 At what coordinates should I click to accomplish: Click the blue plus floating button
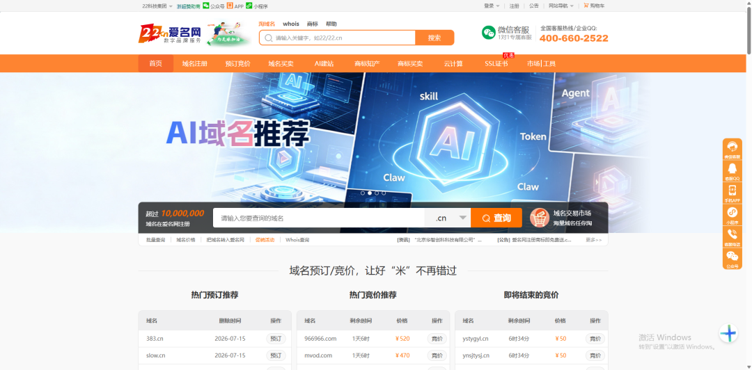click(728, 333)
